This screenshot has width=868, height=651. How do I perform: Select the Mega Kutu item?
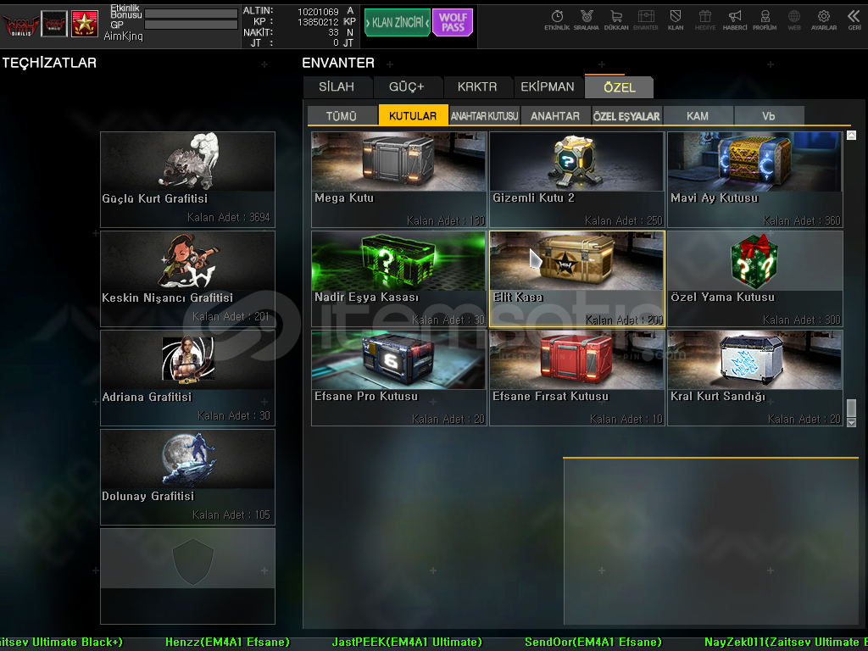point(398,180)
